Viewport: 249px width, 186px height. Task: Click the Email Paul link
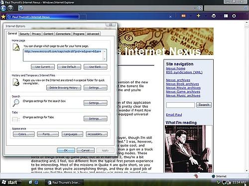(x=174, y=115)
